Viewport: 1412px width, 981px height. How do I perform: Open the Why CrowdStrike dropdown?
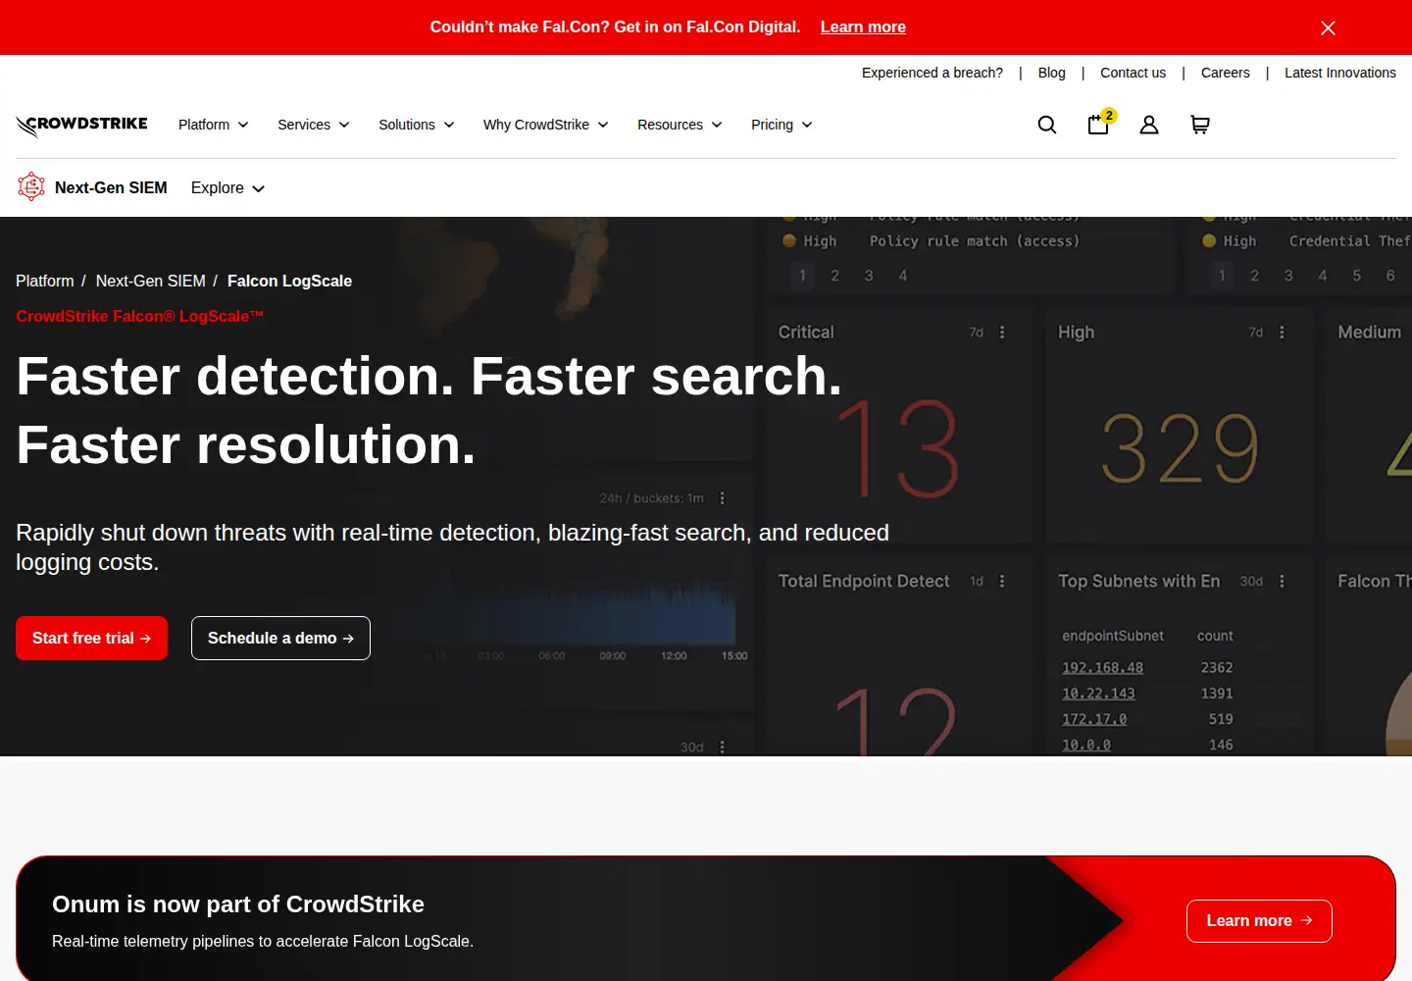pos(546,125)
